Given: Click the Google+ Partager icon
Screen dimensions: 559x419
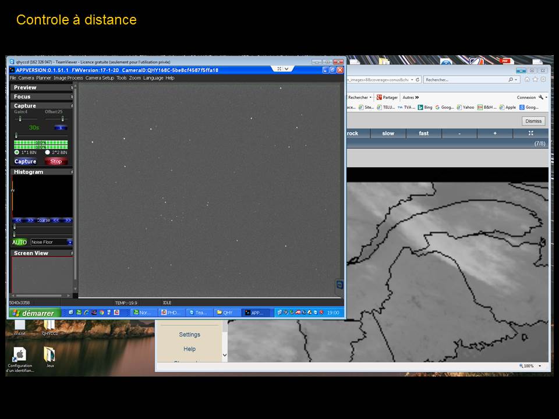Looking at the screenshot, I should 379,97.
